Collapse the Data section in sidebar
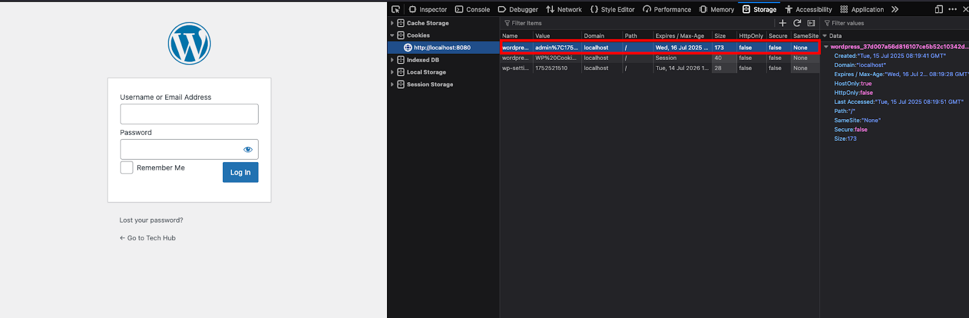 825,36
